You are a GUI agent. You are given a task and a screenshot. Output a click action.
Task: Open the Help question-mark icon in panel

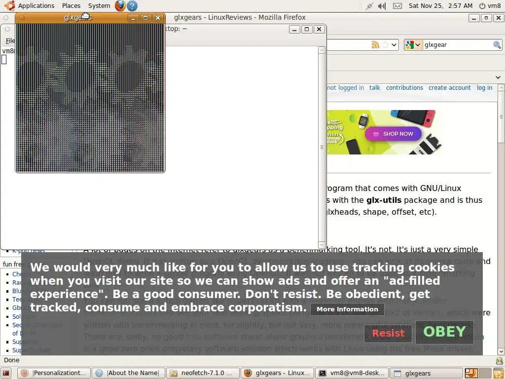click(x=132, y=5)
